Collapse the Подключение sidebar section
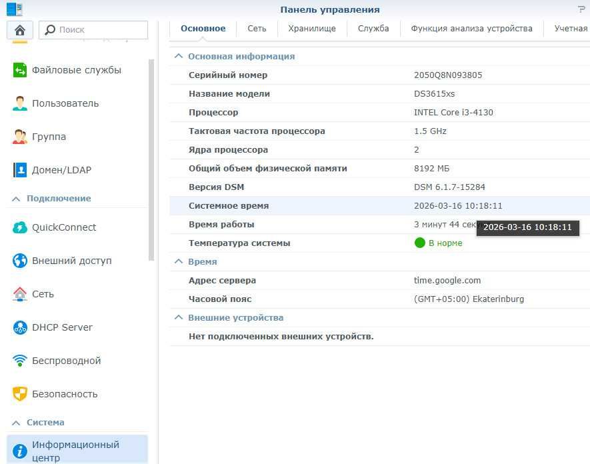This screenshot has height=464, width=590. point(16,199)
